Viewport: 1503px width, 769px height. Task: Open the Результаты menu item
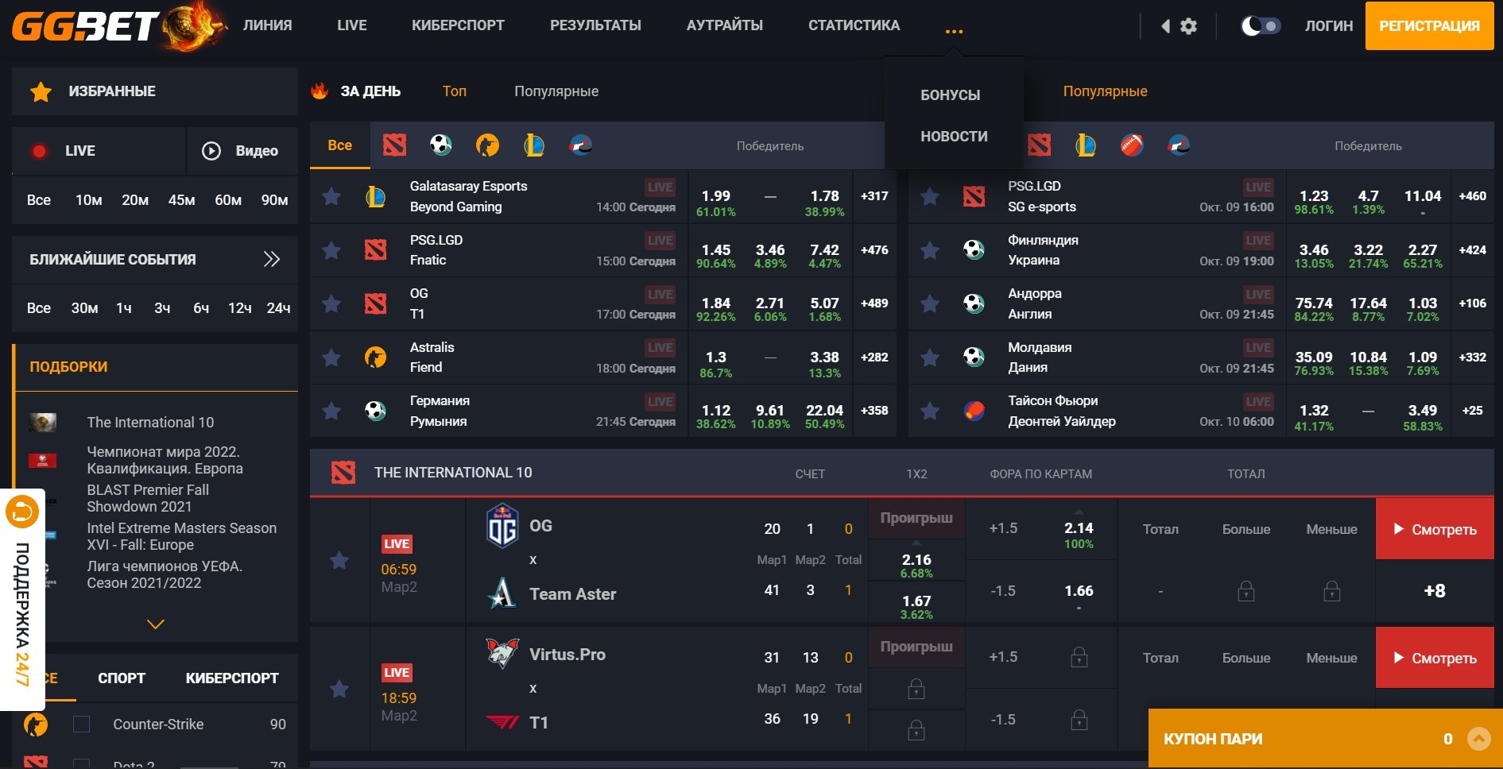[x=595, y=25]
